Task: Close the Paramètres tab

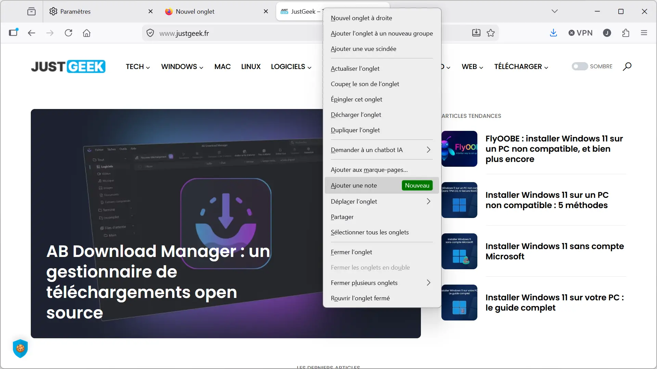Action: (x=151, y=12)
